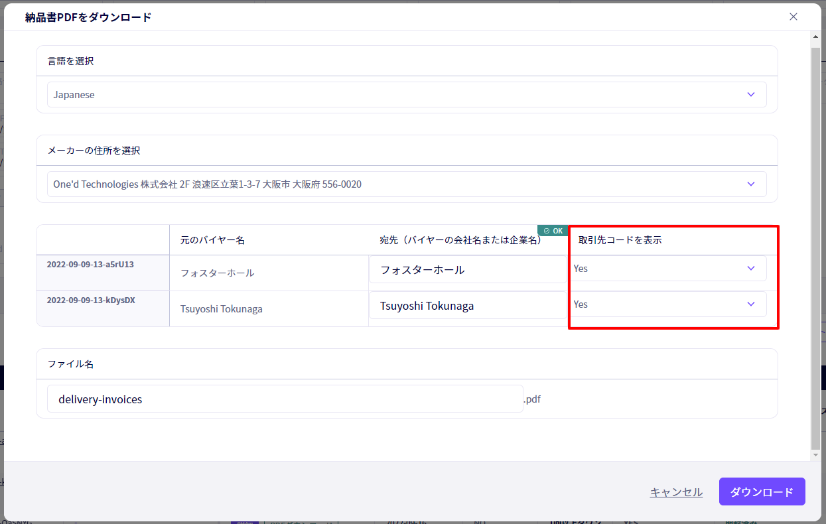The width and height of the screenshot is (826, 524).
Task: Click the .pdf extension label
Action: (531, 399)
